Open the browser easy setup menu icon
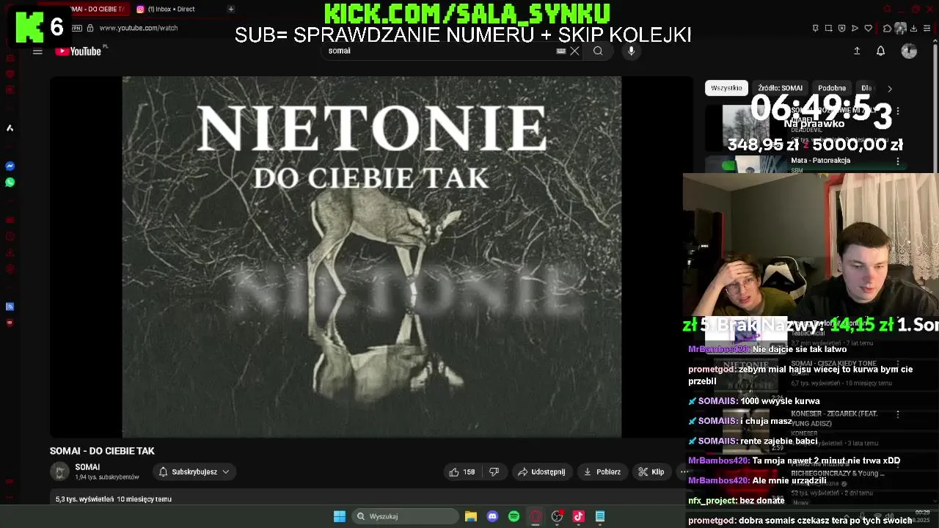The height and width of the screenshot is (528, 939). [927, 28]
